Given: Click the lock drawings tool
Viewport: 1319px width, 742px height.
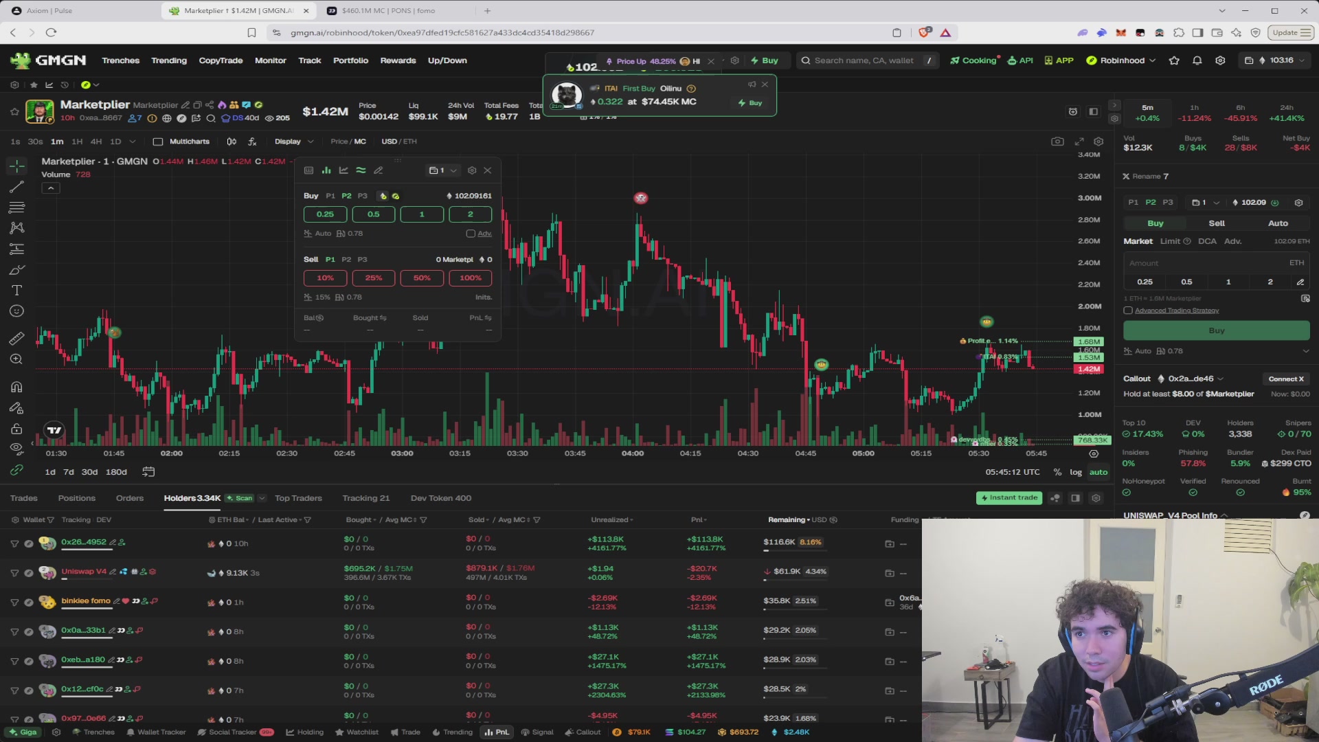Looking at the screenshot, I should [16, 429].
